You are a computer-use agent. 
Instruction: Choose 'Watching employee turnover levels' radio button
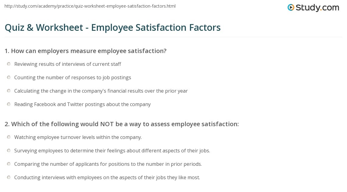point(9,137)
